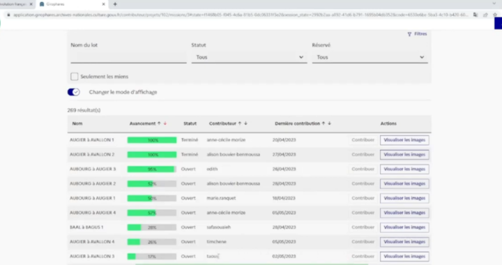Click the browser address bar URL
The image size is (502, 265).
point(240,15)
